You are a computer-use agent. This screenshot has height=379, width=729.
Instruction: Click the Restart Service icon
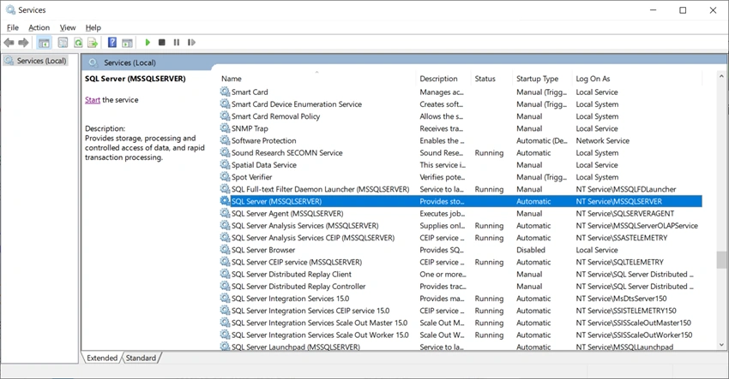pos(191,42)
